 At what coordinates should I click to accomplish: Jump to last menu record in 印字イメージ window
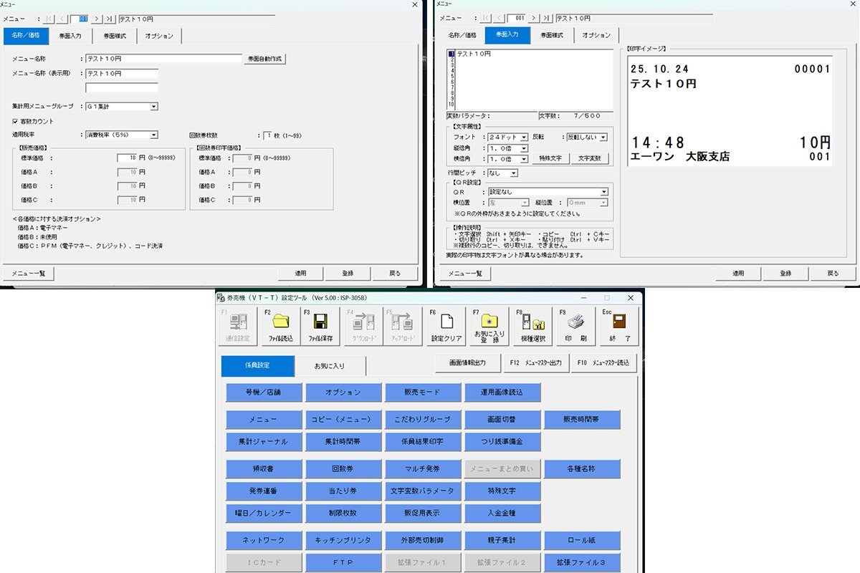[x=548, y=19]
